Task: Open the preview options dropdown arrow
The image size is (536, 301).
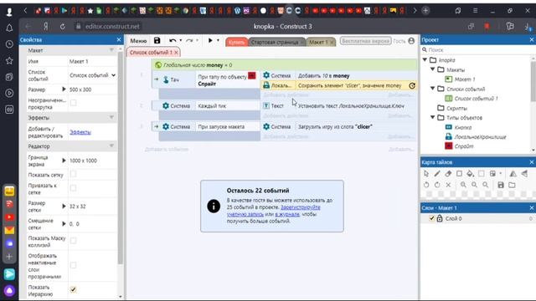Action: [218, 41]
